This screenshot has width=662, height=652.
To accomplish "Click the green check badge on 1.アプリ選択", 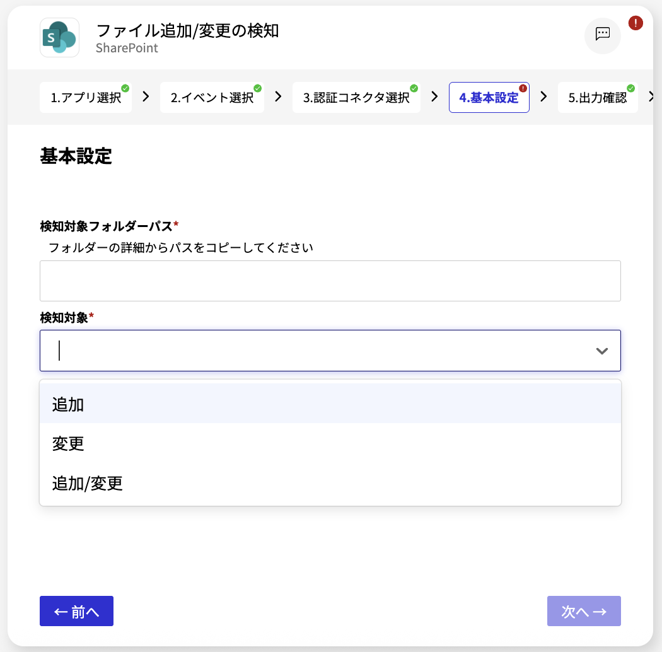I will 125,88.
